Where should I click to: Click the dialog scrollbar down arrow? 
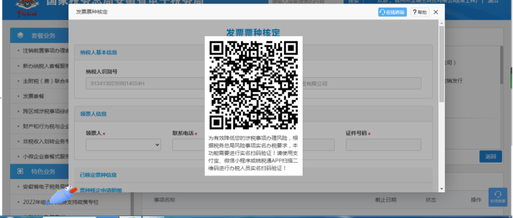[441, 189]
